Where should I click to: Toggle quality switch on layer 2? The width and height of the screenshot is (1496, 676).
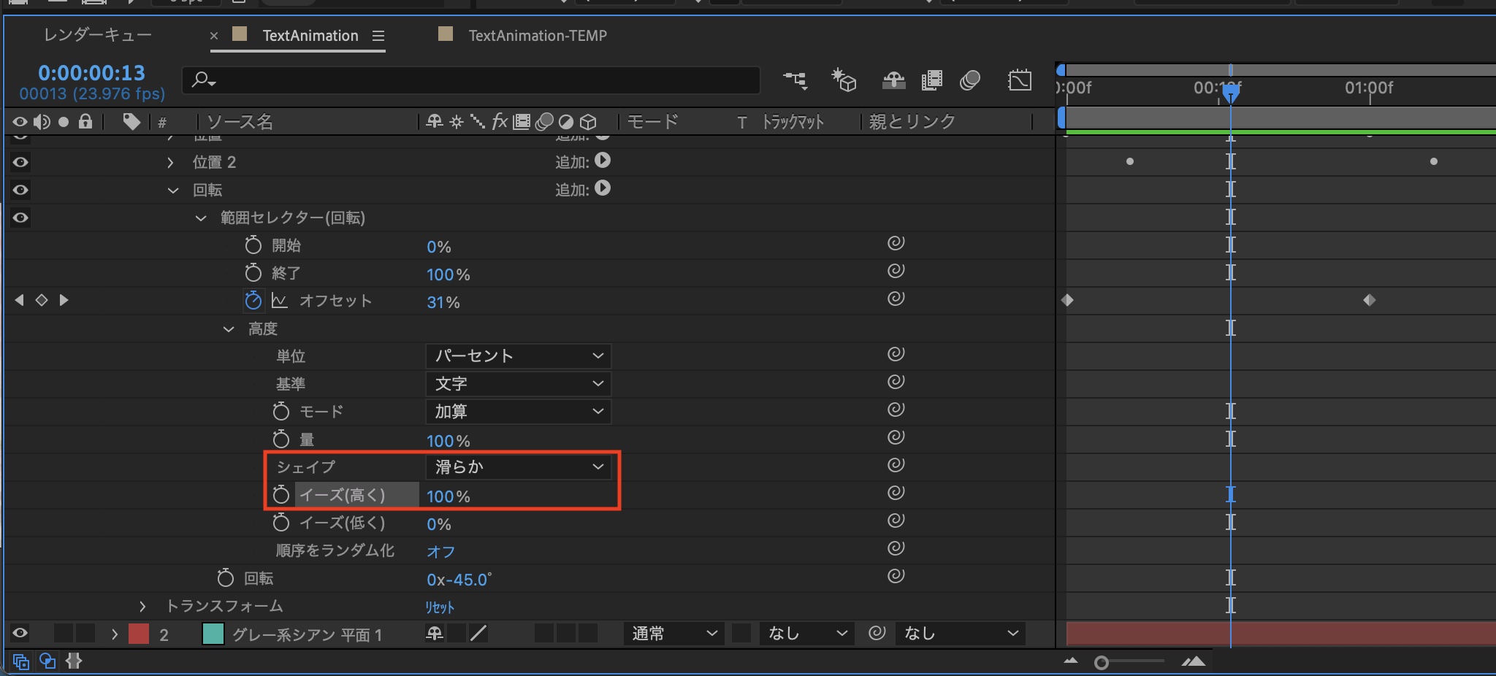[x=478, y=634]
